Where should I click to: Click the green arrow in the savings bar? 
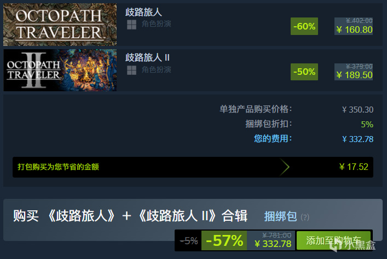285,167
